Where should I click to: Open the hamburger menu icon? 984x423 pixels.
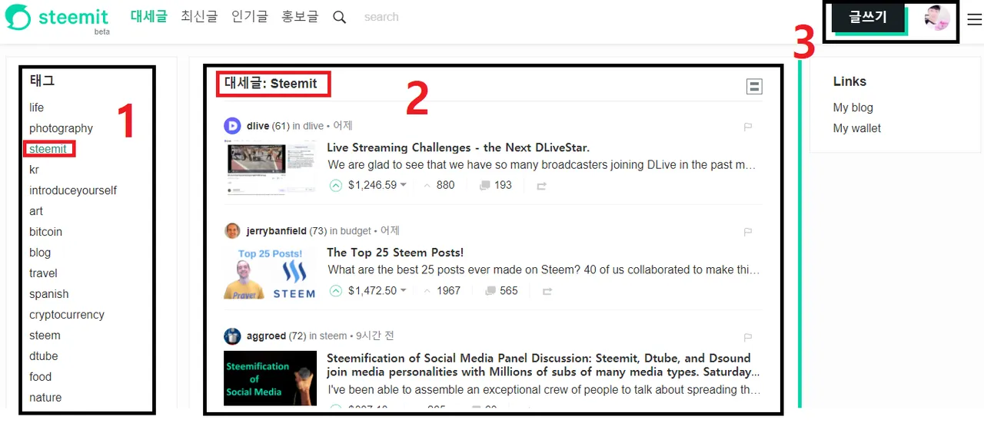click(974, 20)
